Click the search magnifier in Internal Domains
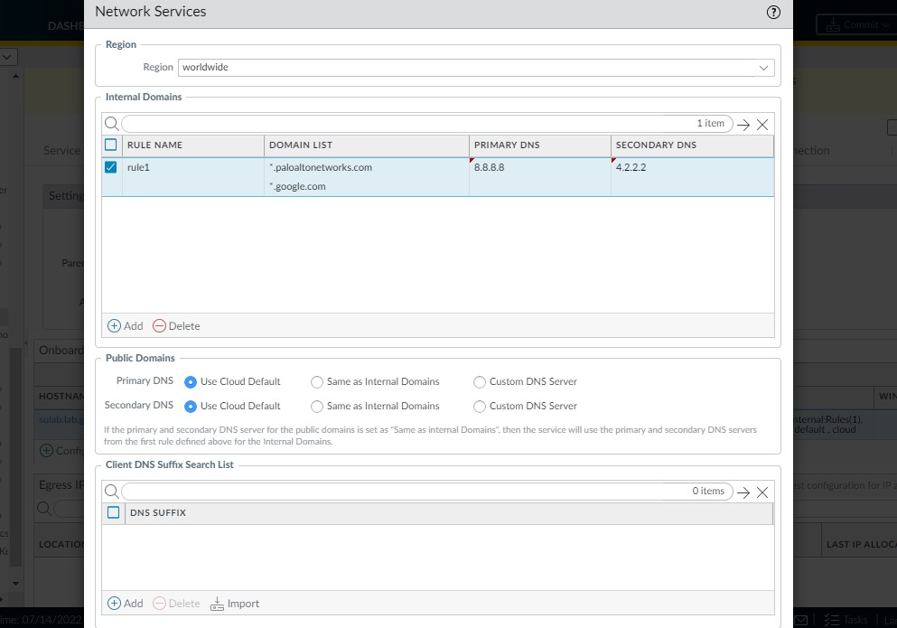This screenshot has height=628, width=897. click(x=111, y=124)
